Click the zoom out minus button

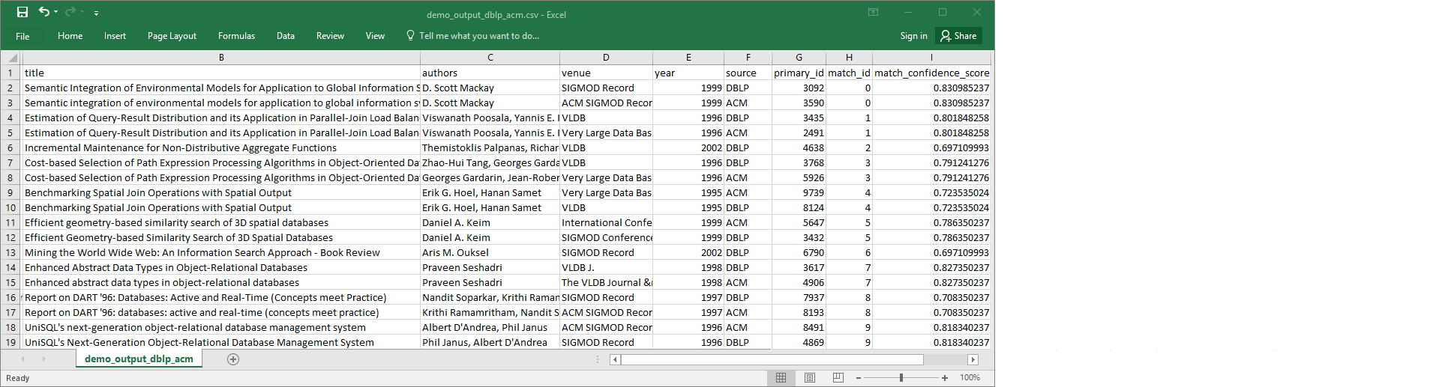coord(859,378)
